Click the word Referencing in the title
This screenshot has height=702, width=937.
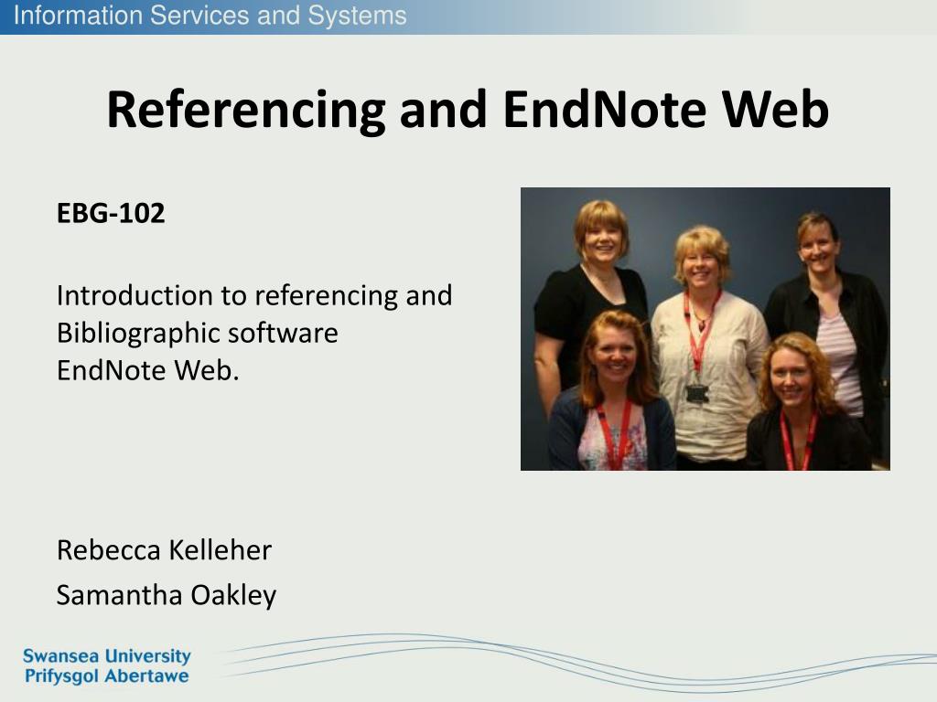pos(246,110)
